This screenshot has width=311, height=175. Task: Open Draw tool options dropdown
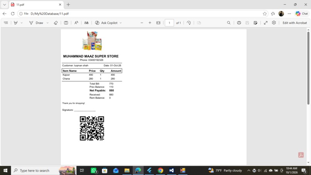click(x=47, y=23)
